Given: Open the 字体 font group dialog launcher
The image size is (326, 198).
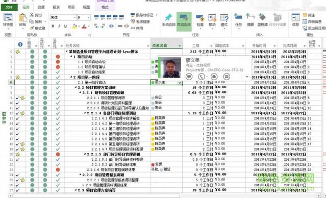Looking at the screenshot, I should coord(90,35).
